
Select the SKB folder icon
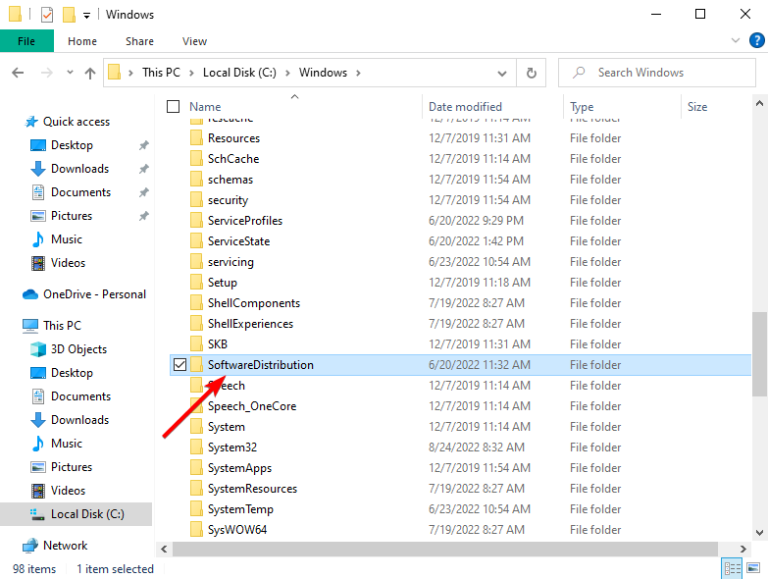pyautogui.click(x=196, y=343)
